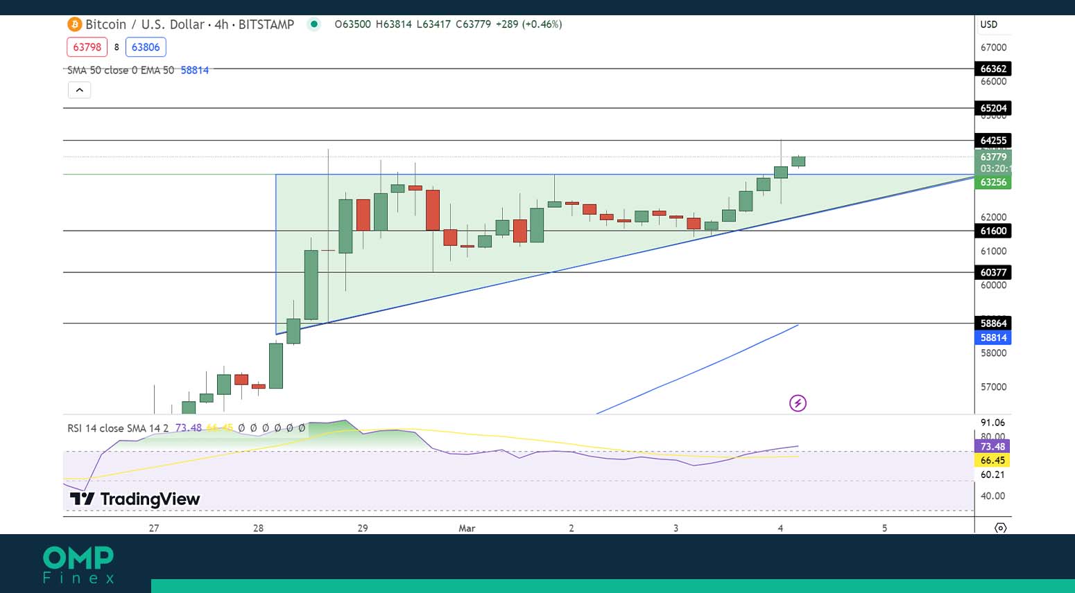Click the blue EMA 58814 axis label
This screenshot has height=593, width=1075.
[993, 338]
